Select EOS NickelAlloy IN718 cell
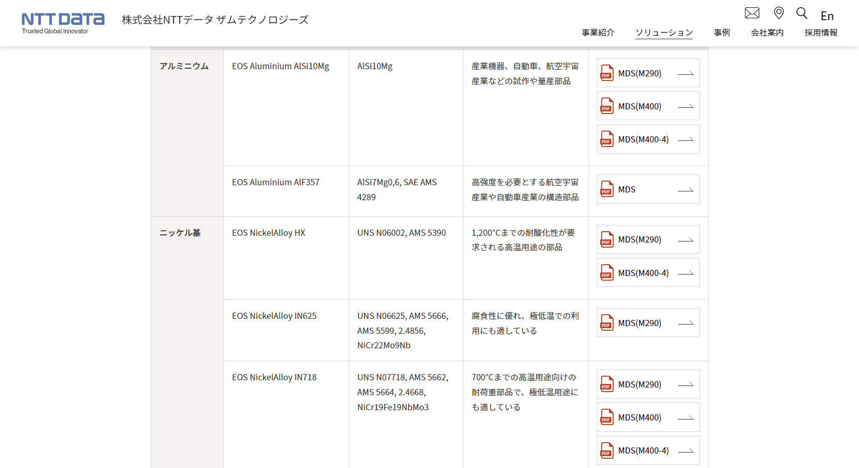Image resolution: width=859 pixels, height=468 pixels. point(286,414)
